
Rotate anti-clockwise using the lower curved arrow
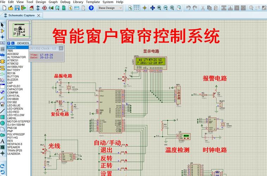(2, 172)
